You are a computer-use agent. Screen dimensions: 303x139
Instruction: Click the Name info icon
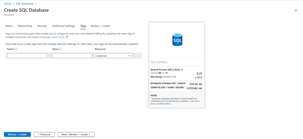pyautogui.click(x=16, y=49)
